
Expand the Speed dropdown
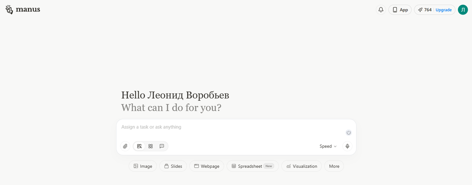coord(328,146)
